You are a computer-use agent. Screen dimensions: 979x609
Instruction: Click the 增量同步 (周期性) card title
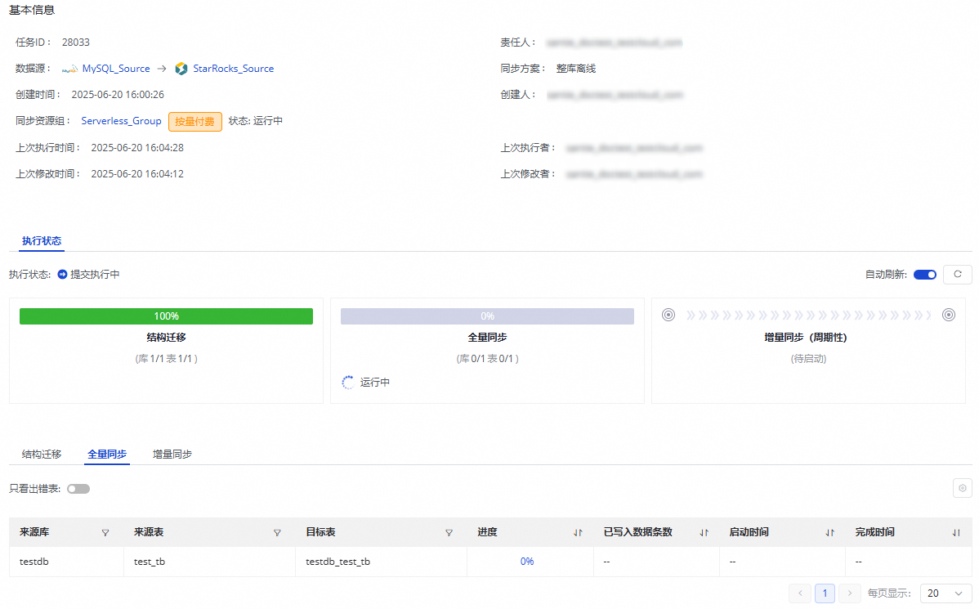[806, 338]
